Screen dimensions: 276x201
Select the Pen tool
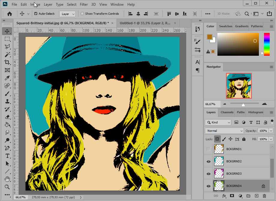pyautogui.click(x=7, y=148)
